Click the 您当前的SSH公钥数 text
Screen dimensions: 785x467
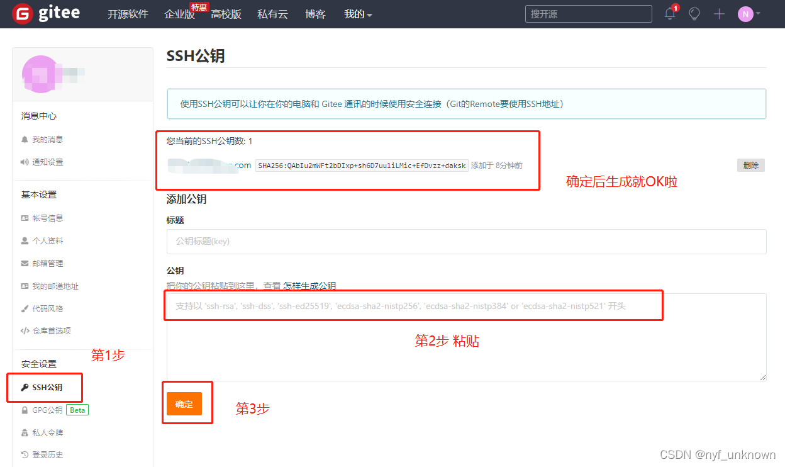click(x=209, y=141)
